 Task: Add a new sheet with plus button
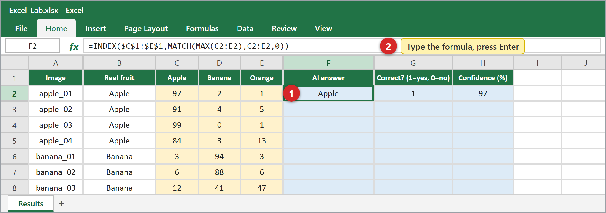point(61,204)
